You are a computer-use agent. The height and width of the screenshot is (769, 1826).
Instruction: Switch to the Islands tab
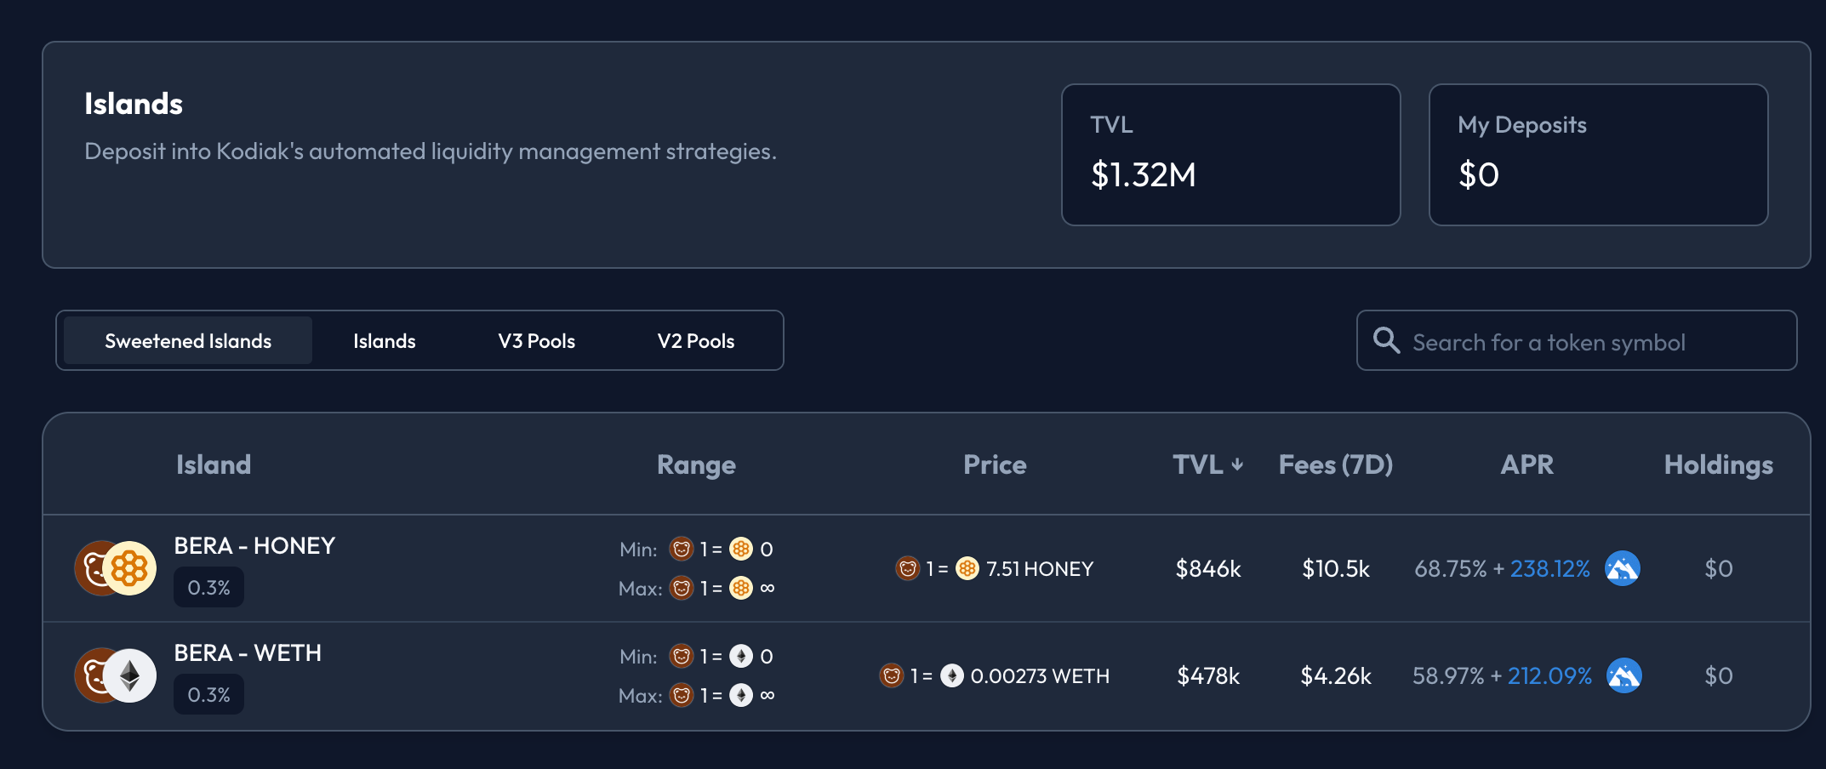[x=385, y=341]
